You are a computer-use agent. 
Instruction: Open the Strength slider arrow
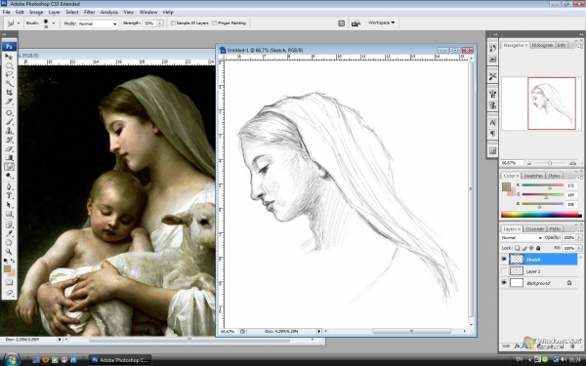click(160, 23)
